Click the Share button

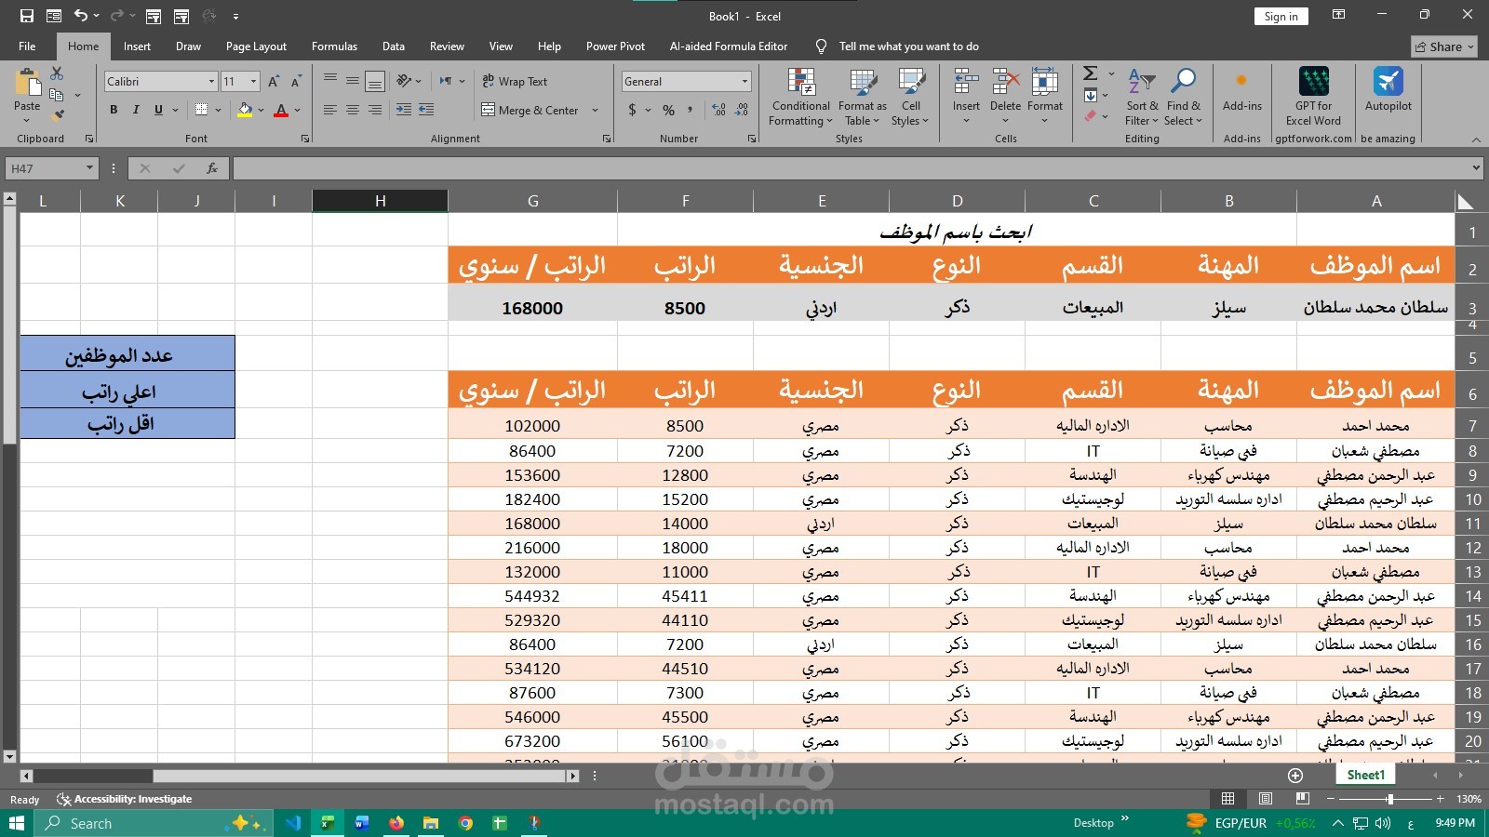[x=1444, y=46]
